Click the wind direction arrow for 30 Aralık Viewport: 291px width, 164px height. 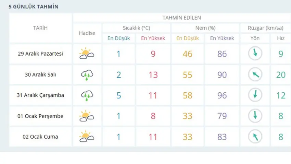click(255, 75)
